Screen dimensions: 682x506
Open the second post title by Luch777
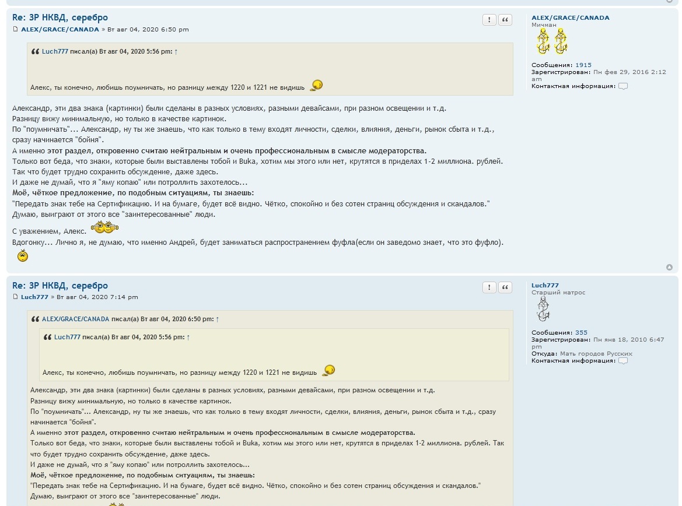point(60,286)
